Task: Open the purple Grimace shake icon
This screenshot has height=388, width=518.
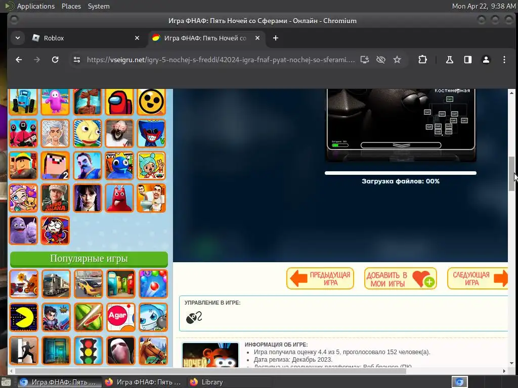Action: pyautogui.click(x=23, y=230)
